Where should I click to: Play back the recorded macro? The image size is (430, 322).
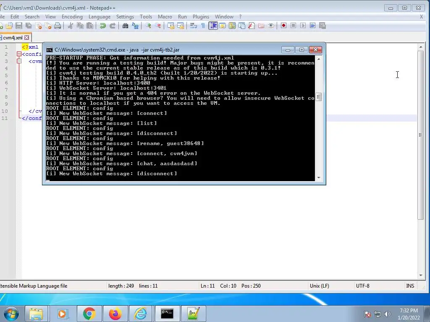(303, 26)
